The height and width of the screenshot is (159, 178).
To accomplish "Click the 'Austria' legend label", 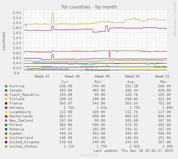I will click(x=17, y=86).
